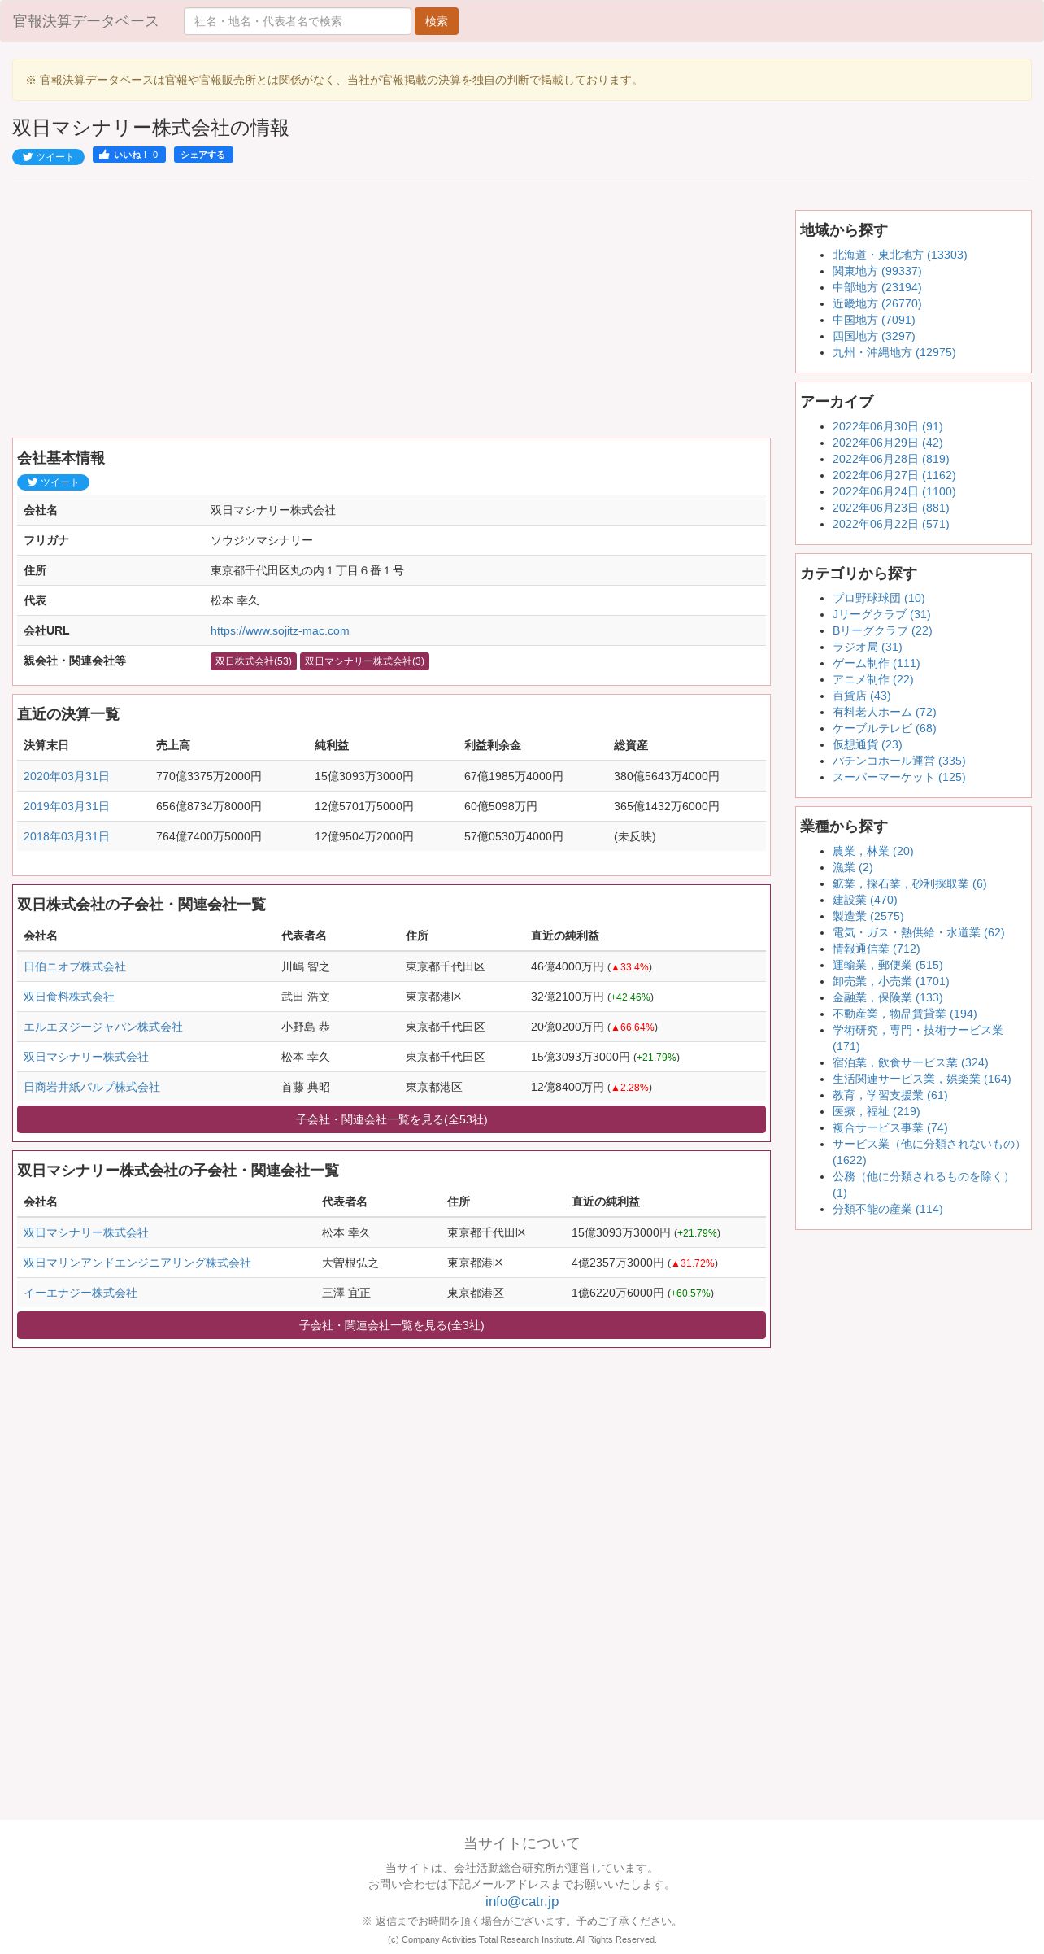Viewport: 1044px width, 1954px height.
Task: Open 双日食料株式会社 company page
Action: 69,997
